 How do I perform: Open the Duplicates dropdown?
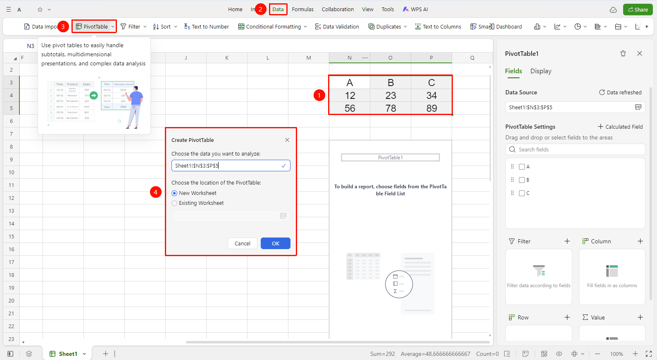(405, 26)
